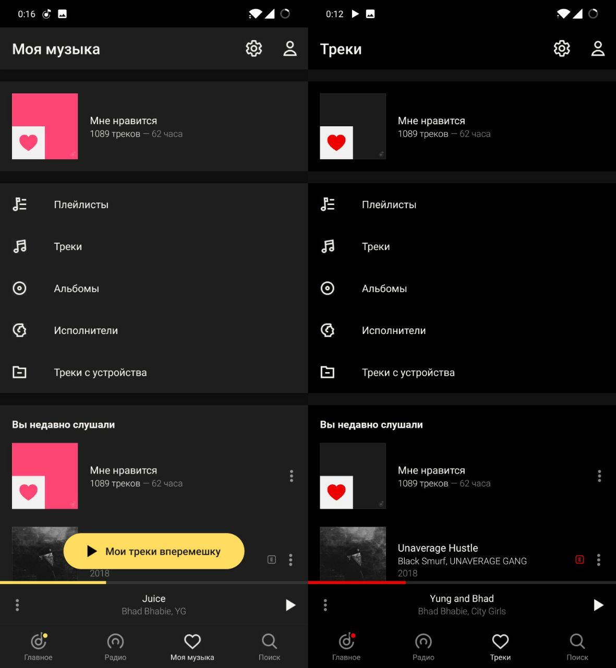Tap device folder icon in right screen
The height and width of the screenshot is (668, 616).
[328, 372]
